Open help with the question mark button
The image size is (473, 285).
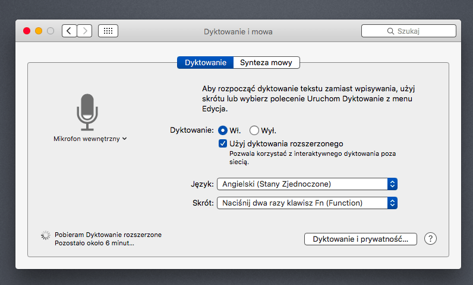click(x=430, y=239)
